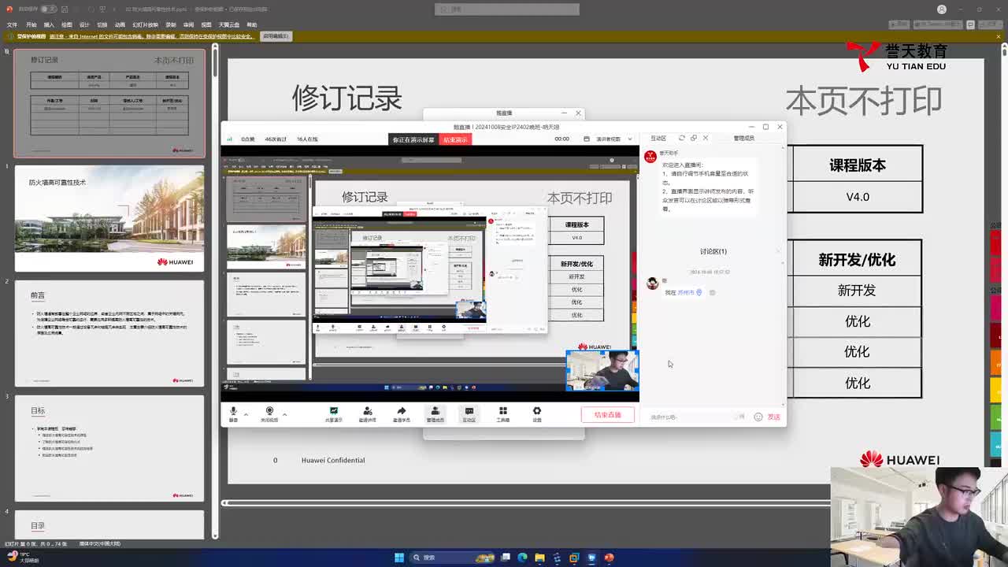Select the 防火墙高可靠性技术 slide thumbnail

109,219
